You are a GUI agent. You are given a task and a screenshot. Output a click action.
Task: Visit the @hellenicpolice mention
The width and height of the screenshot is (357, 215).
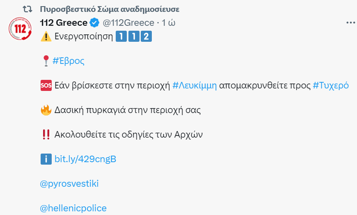click(73, 208)
